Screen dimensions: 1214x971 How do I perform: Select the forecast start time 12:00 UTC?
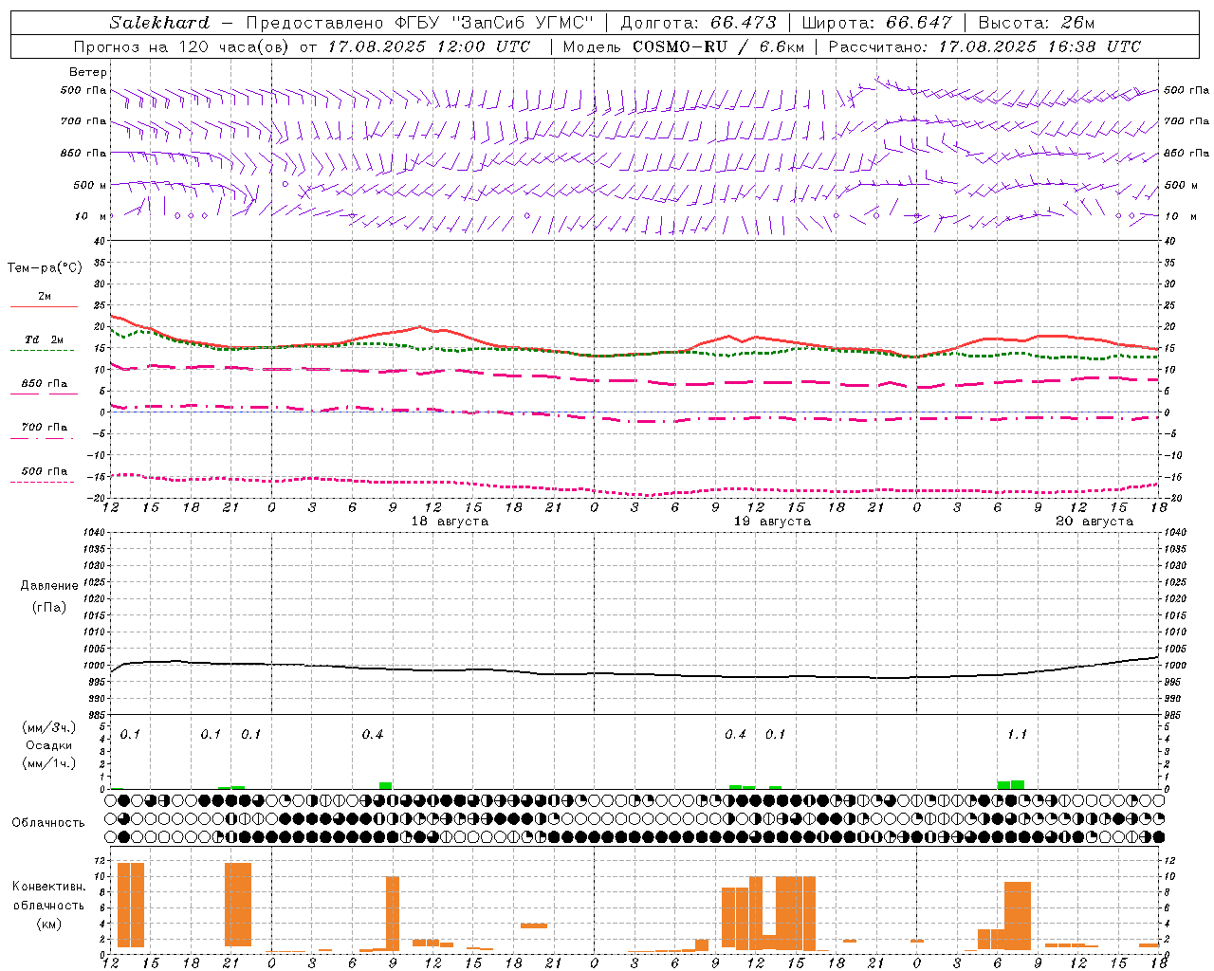pyautogui.click(x=484, y=46)
